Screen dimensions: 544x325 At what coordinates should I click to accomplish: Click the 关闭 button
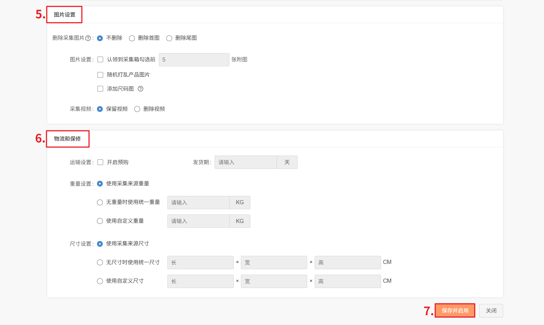[491, 311]
